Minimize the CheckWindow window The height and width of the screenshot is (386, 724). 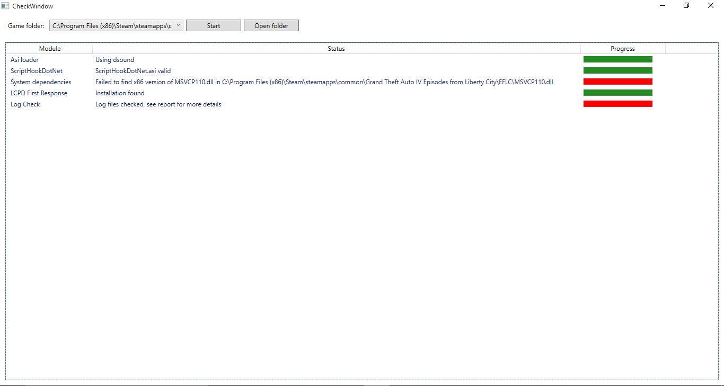pyautogui.click(x=663, y=6)
